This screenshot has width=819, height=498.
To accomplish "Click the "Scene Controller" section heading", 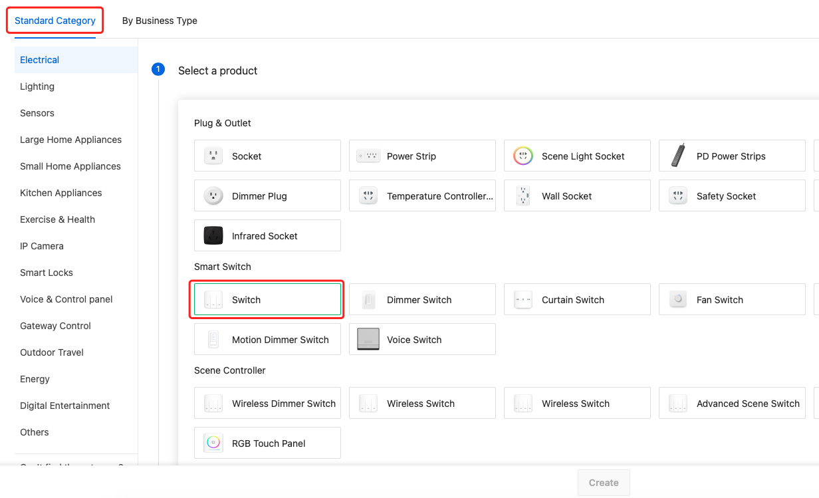I will [230, 370].
